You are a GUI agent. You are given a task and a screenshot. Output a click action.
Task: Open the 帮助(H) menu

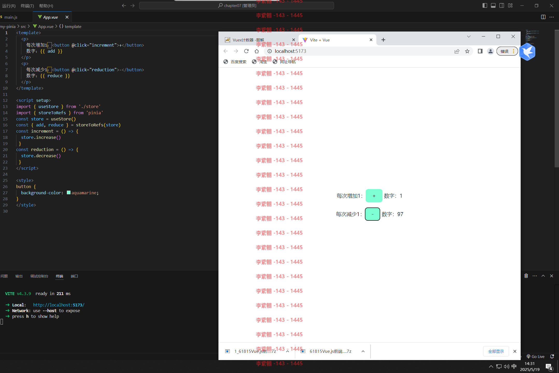point(46,6)
